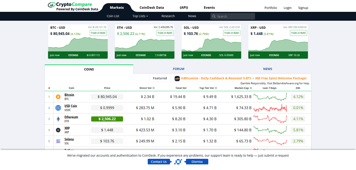Select the COINS tab
Screen dimensions: 356x170
[x=89, y=69]
